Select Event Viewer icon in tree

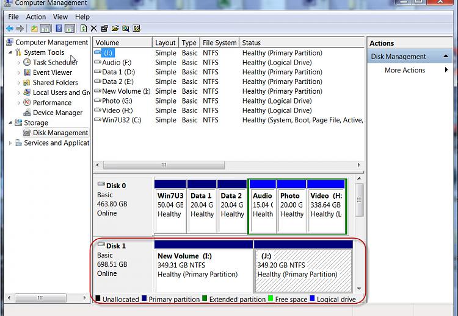(27, 72)
